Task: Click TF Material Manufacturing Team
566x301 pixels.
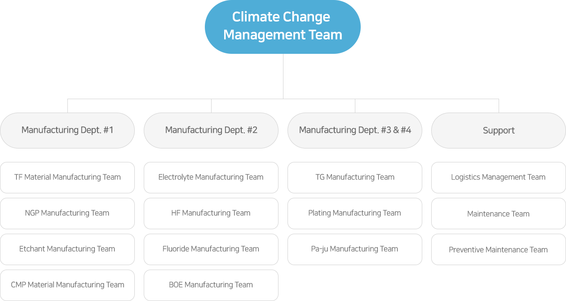Action: point(67,178)
